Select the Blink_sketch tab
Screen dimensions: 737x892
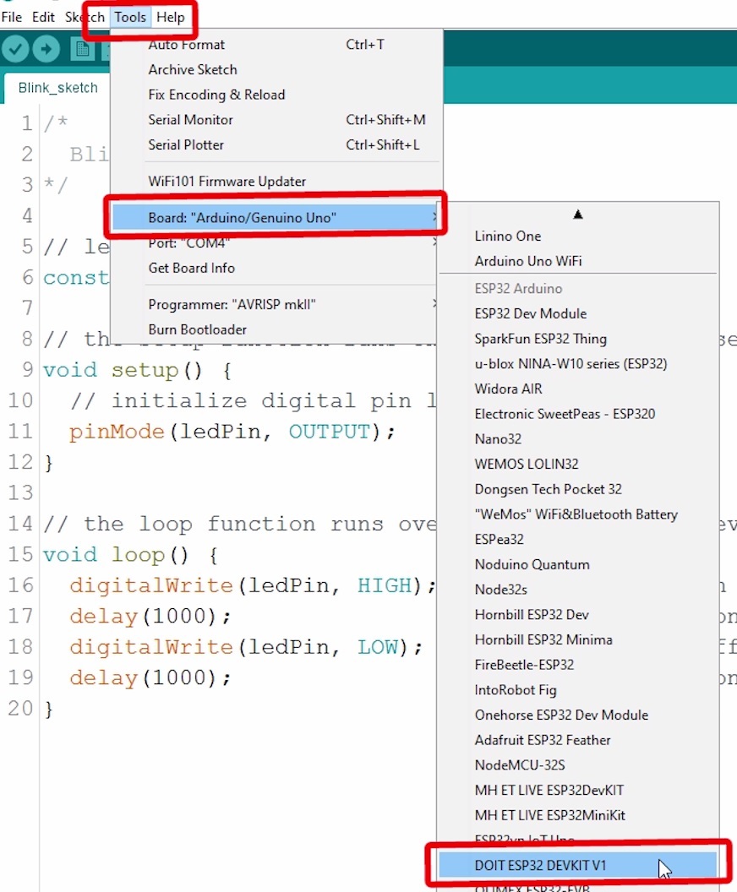pos(57,88)
